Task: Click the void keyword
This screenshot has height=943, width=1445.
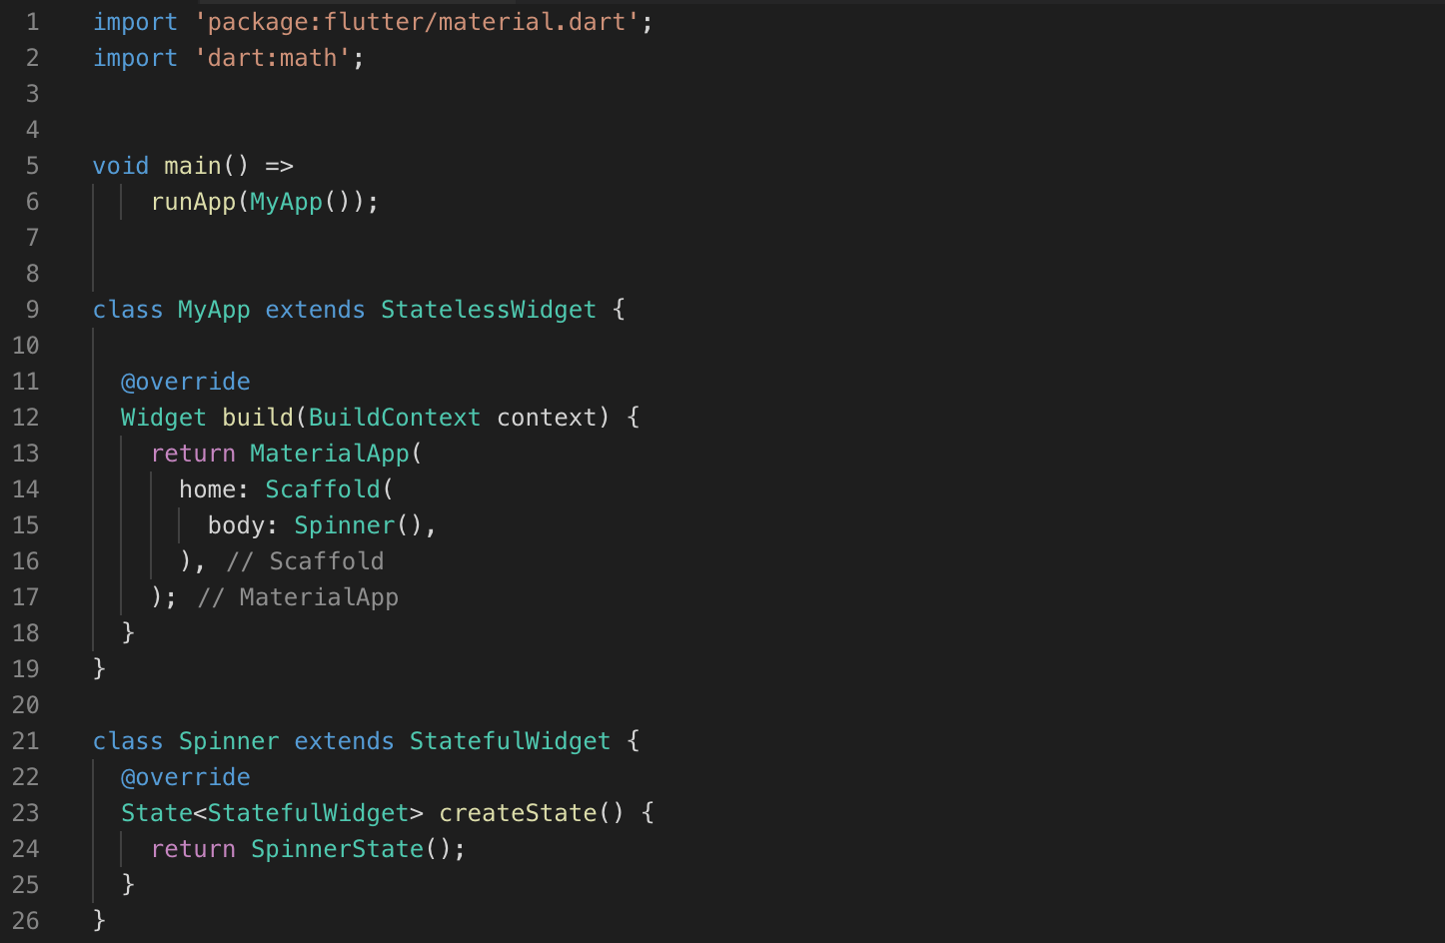Action: [x=120, y=166]
